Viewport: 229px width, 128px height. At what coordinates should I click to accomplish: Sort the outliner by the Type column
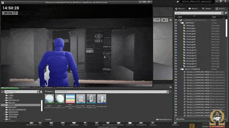[214, 17]
